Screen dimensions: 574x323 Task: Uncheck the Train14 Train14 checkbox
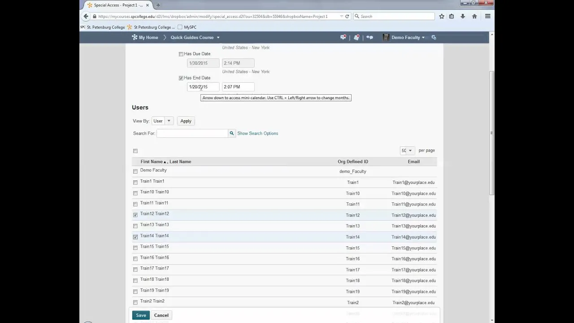[x=135, y=237]
